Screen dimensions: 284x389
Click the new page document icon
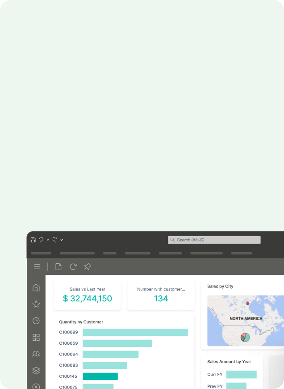pyautogui.click(x=58, y=266)
